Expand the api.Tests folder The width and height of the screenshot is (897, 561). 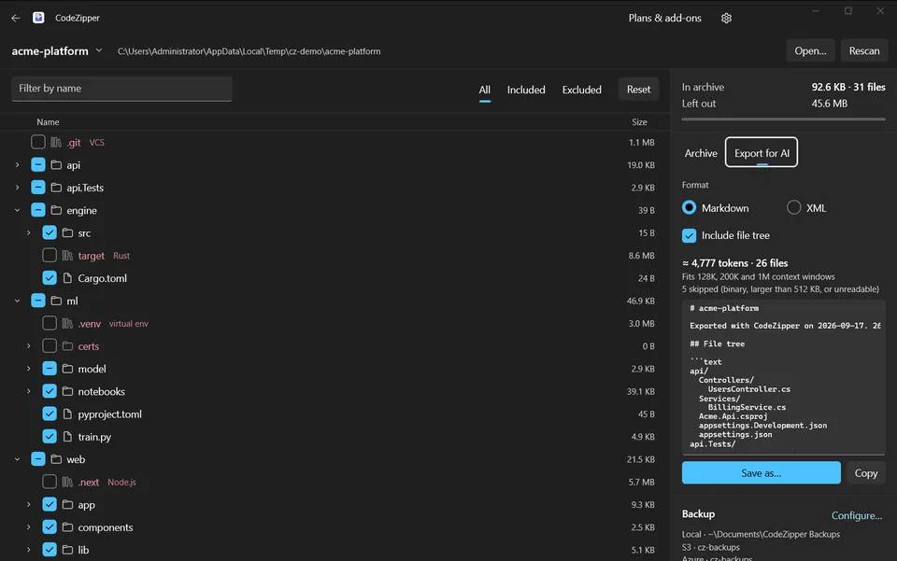pos(17,188)
